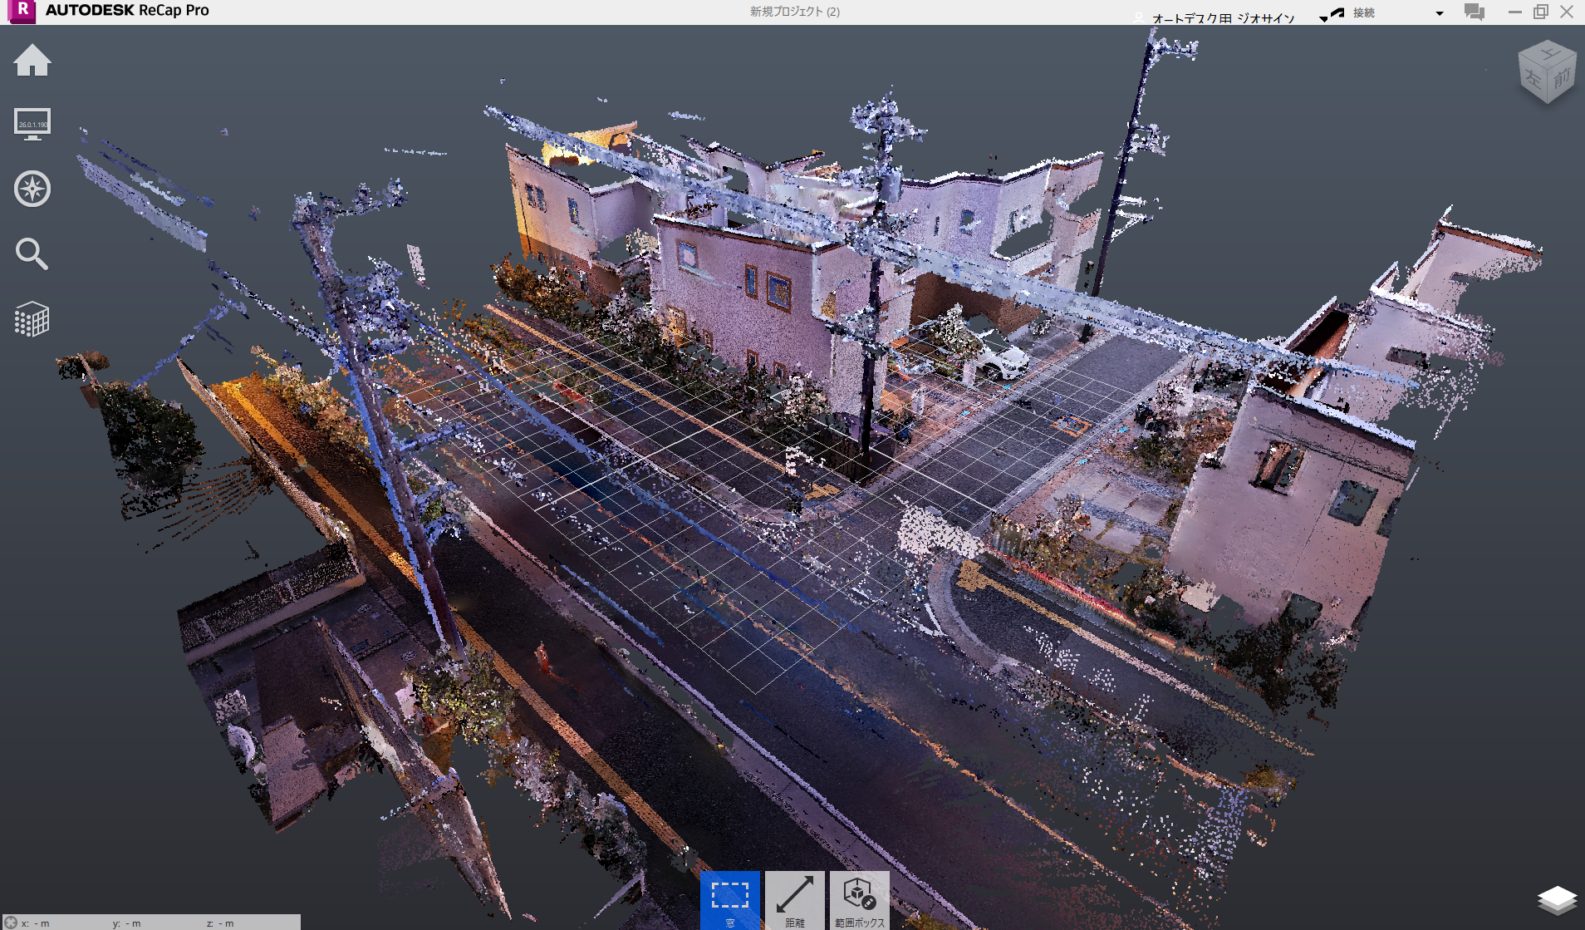Click the 上 top face of ViewCube
Image resolution: width=1585 pixels, height=930 pixels.
[1548, 56]
